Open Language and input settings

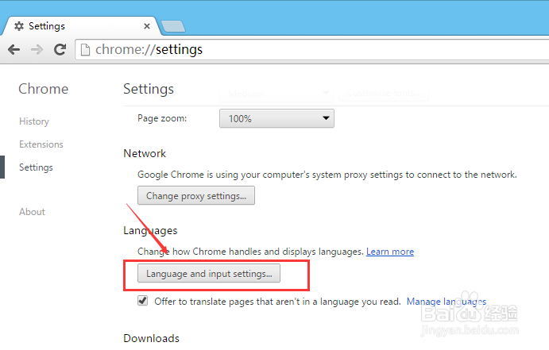(209, 273)
